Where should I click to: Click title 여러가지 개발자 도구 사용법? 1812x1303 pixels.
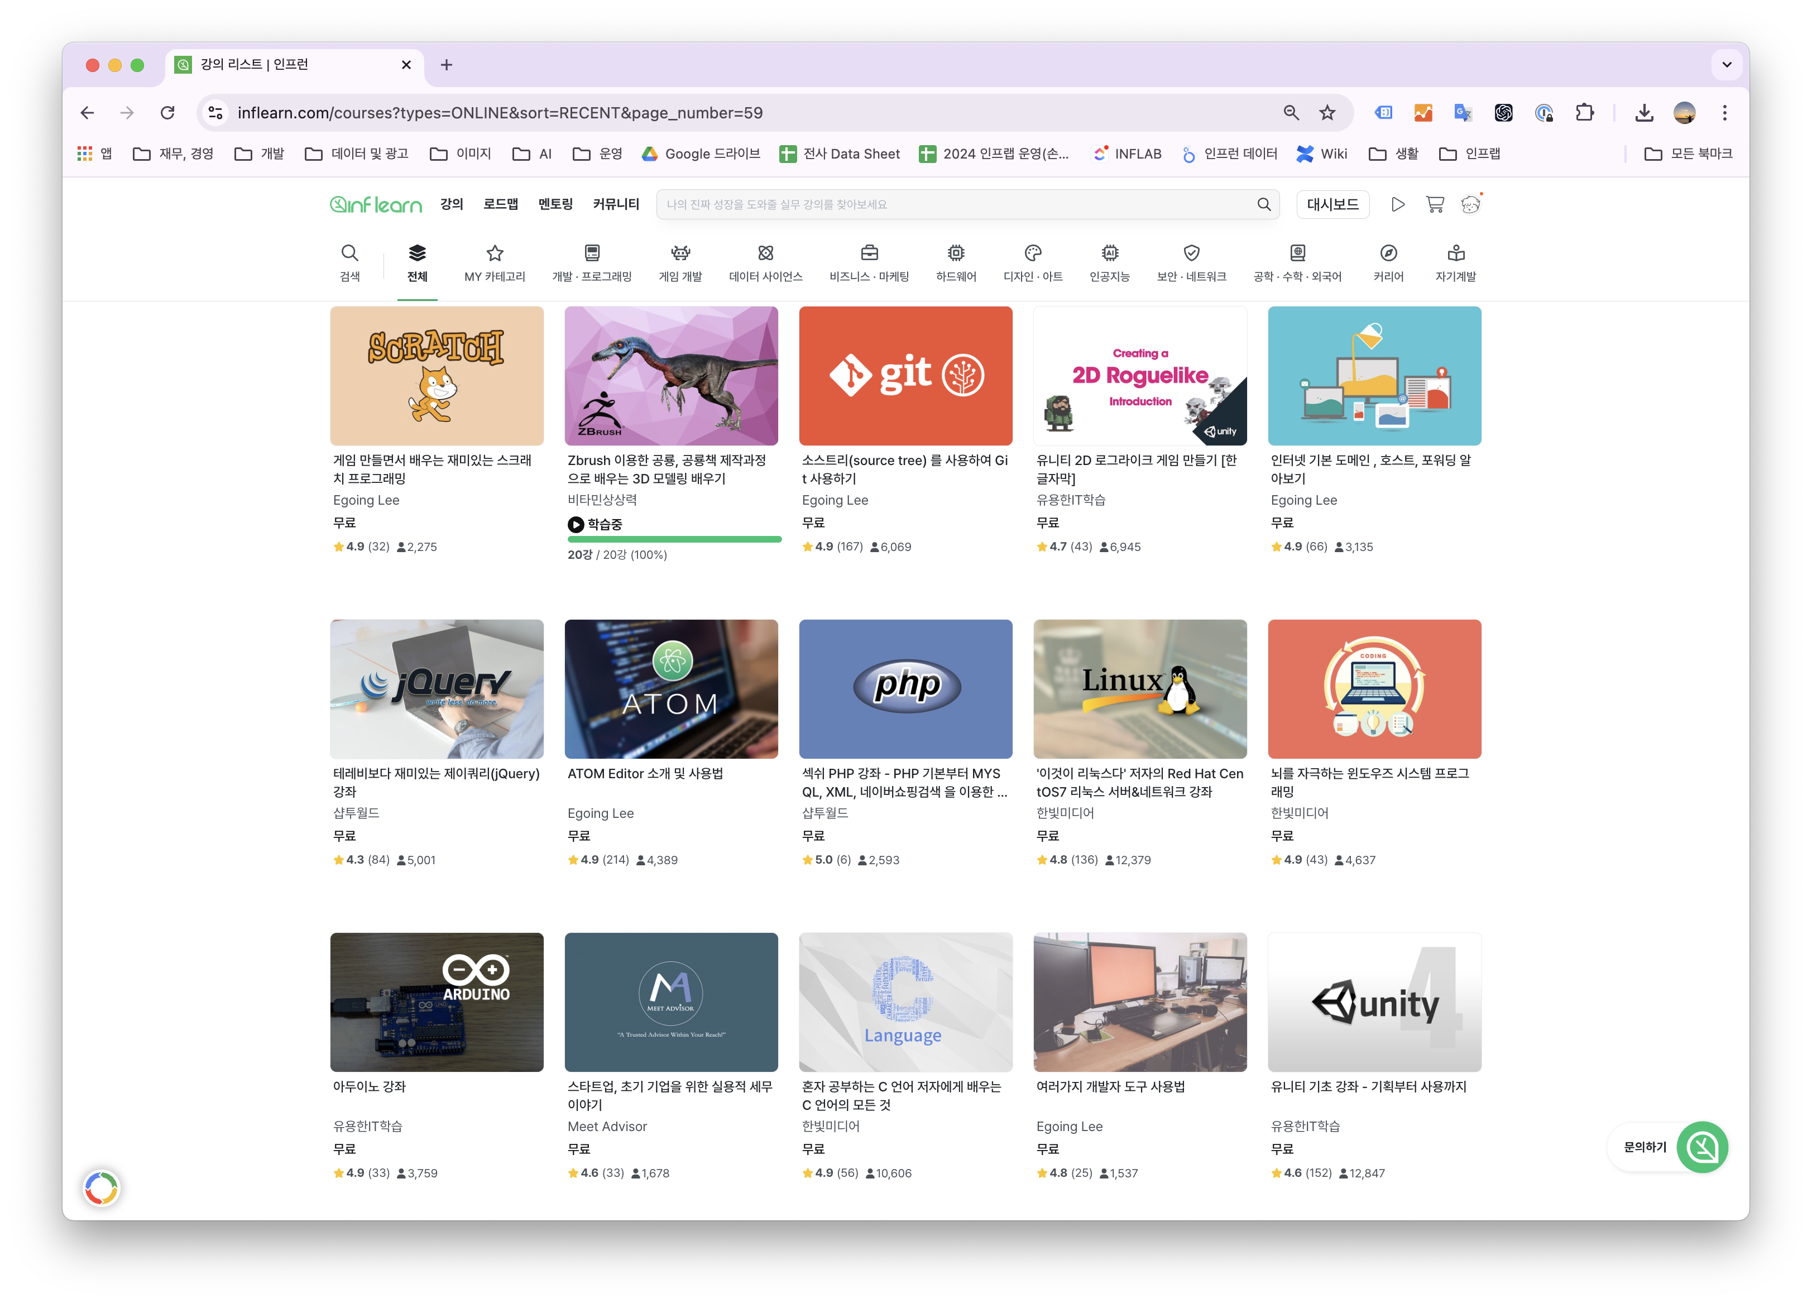click(x=1110, y=1086)
